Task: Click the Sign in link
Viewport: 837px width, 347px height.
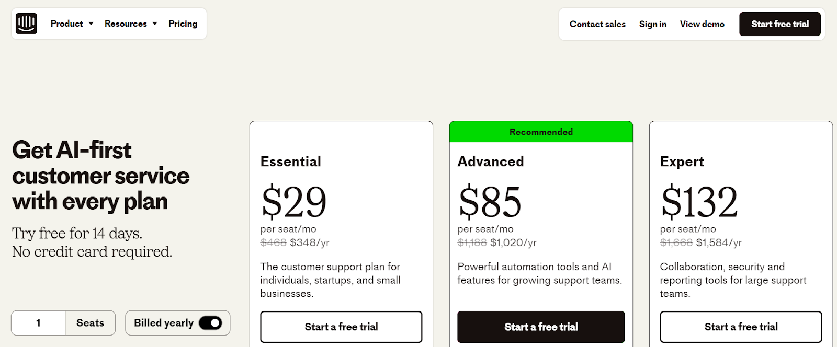Action: (x=652, y=24)
